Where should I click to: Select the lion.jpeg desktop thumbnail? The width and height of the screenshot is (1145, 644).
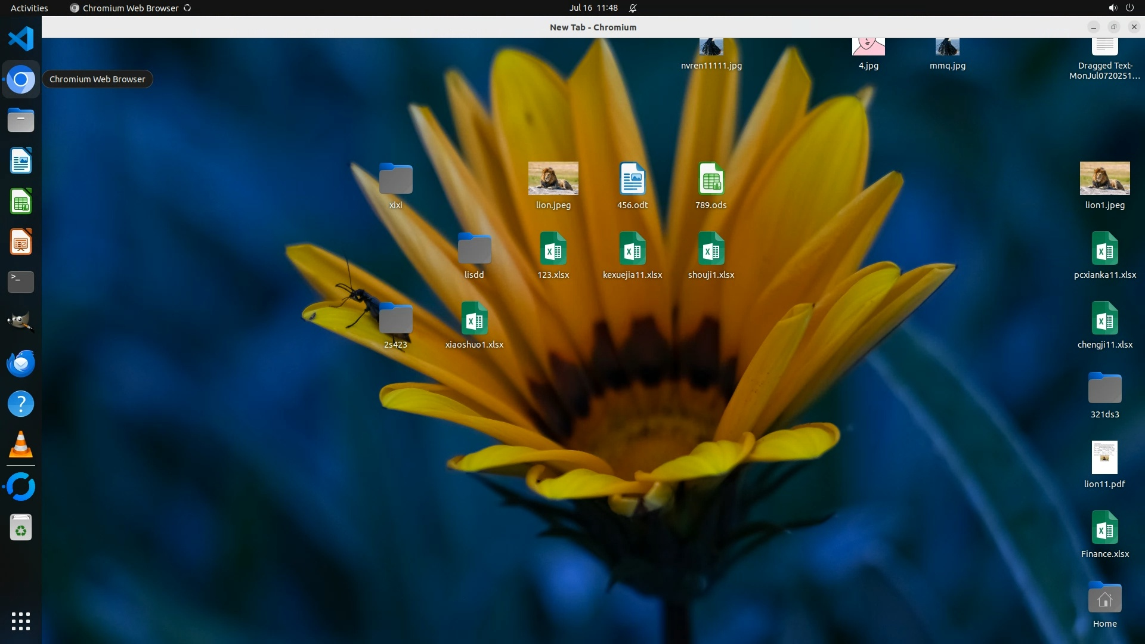point(553,178)
